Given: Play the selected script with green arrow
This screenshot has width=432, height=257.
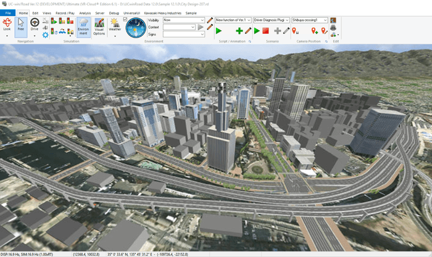Looking at the screenshot, I should (x=218, y=30).
